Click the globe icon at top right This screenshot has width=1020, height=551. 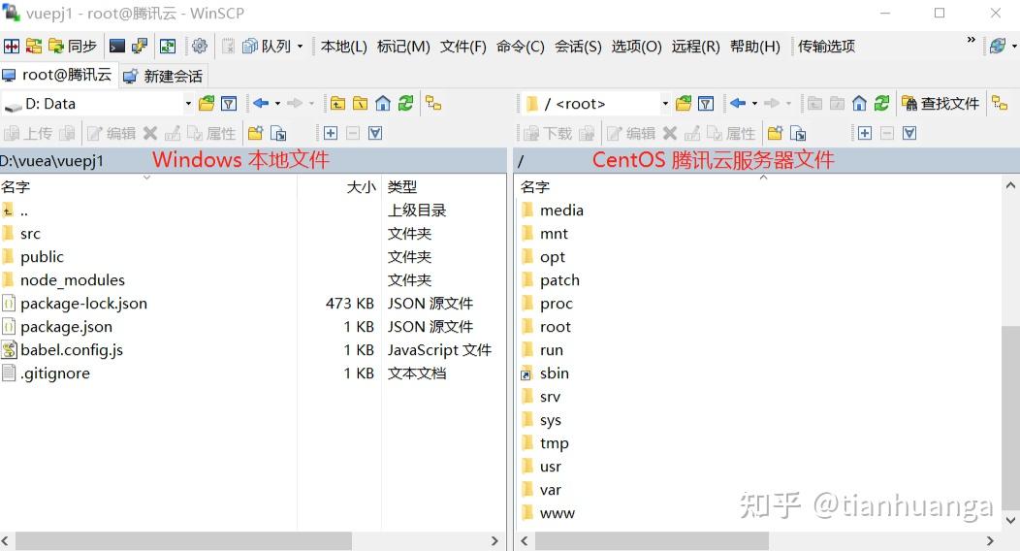(998, 47)
